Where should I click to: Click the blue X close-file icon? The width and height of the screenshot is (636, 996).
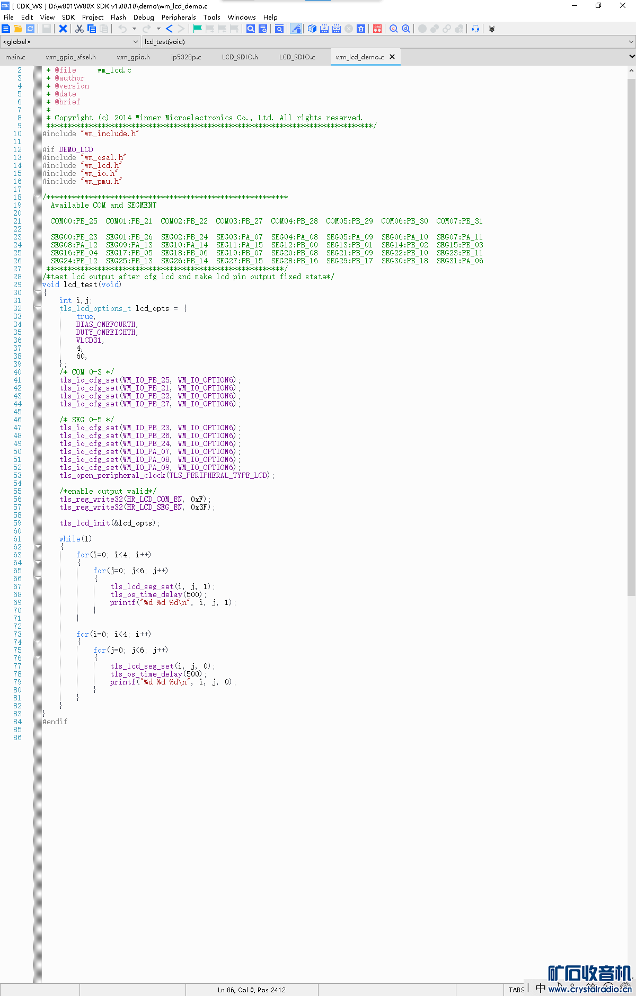(63, 29)
